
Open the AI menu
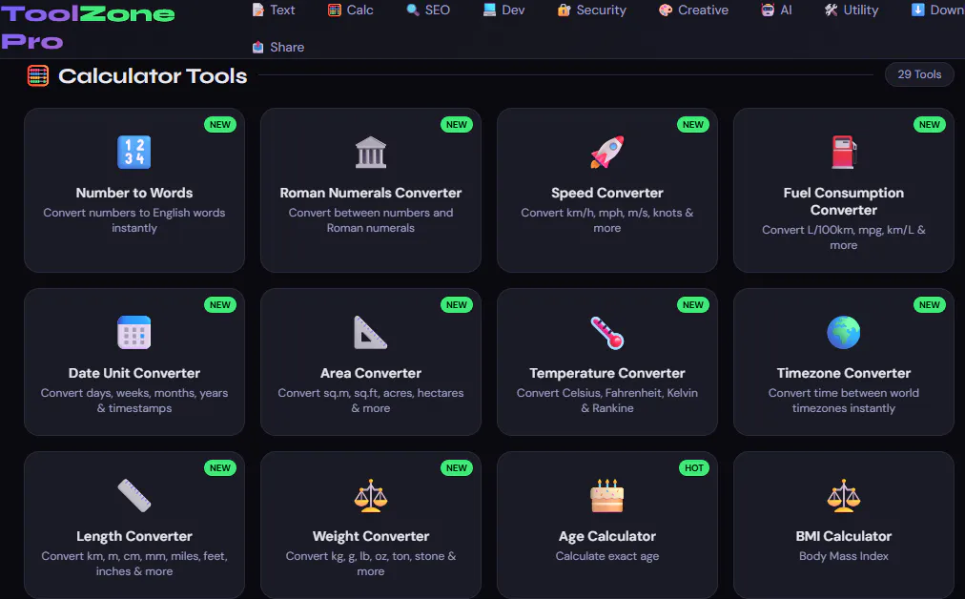[x=777, y=10]
